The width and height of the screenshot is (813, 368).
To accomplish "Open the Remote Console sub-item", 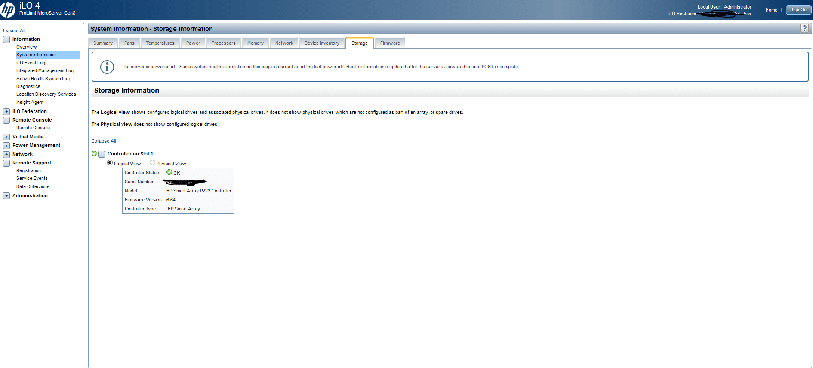I will click(33, 128).
